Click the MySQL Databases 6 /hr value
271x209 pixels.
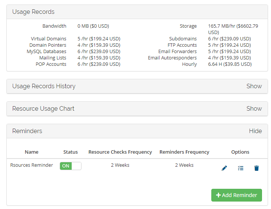click(x=99, y=52)
